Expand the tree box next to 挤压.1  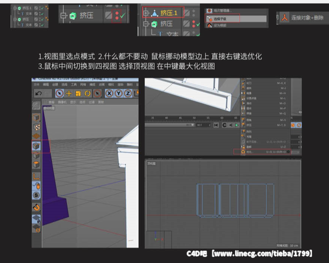coord(146,13)
